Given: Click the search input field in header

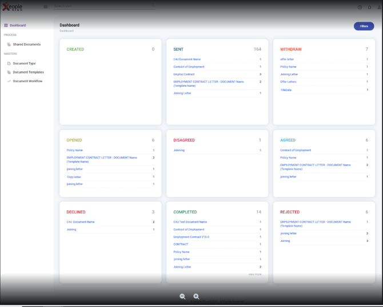Looking at the screenshot, I should 103,6.
